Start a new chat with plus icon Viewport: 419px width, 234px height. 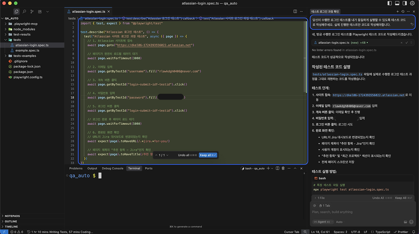pos(397,11)
